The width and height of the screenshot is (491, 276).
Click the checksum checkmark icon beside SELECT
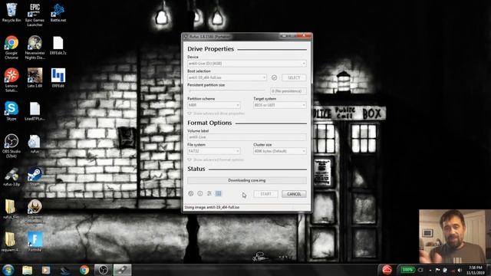[x=274, y=77]
